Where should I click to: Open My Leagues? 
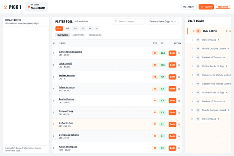(x=189, y=7)
